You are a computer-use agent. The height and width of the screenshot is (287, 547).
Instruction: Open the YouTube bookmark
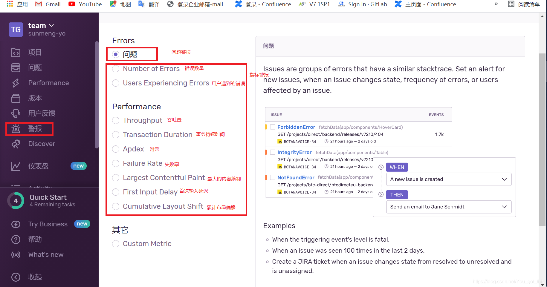[x=85, y=4]
